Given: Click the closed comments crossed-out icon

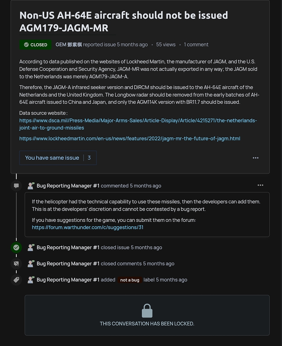Looking at the screenshot, I should pos(16,264).
